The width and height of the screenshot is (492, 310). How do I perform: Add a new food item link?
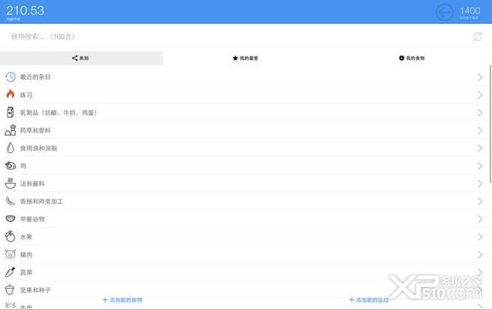point(122,300)
